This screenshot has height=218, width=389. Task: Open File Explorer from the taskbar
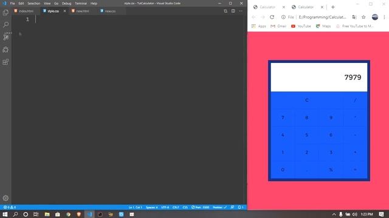47,214
